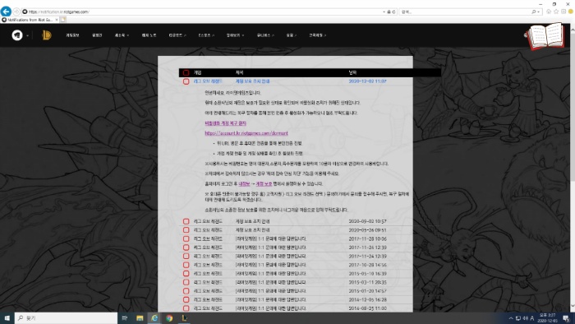Open the e스포츠 navigation link
The height and width of the screenshot is (324, 575).
[206, 35]
